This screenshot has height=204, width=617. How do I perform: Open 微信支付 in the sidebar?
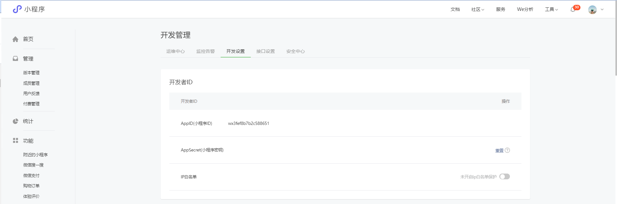[31, 175]
